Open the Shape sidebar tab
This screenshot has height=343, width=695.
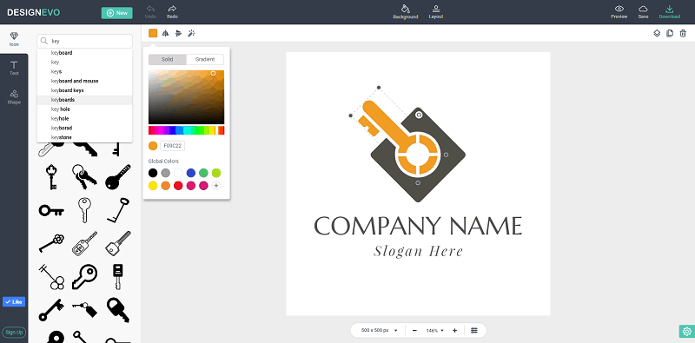14,97
